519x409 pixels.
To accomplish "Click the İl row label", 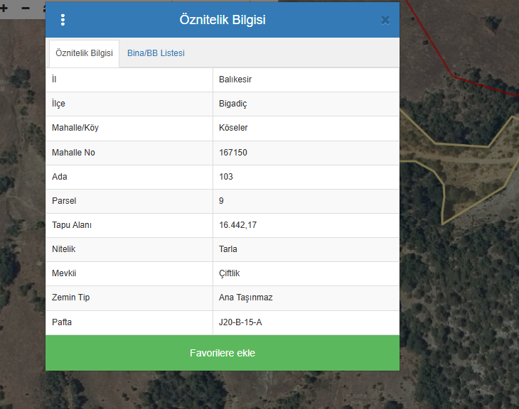I will [54, 80].
